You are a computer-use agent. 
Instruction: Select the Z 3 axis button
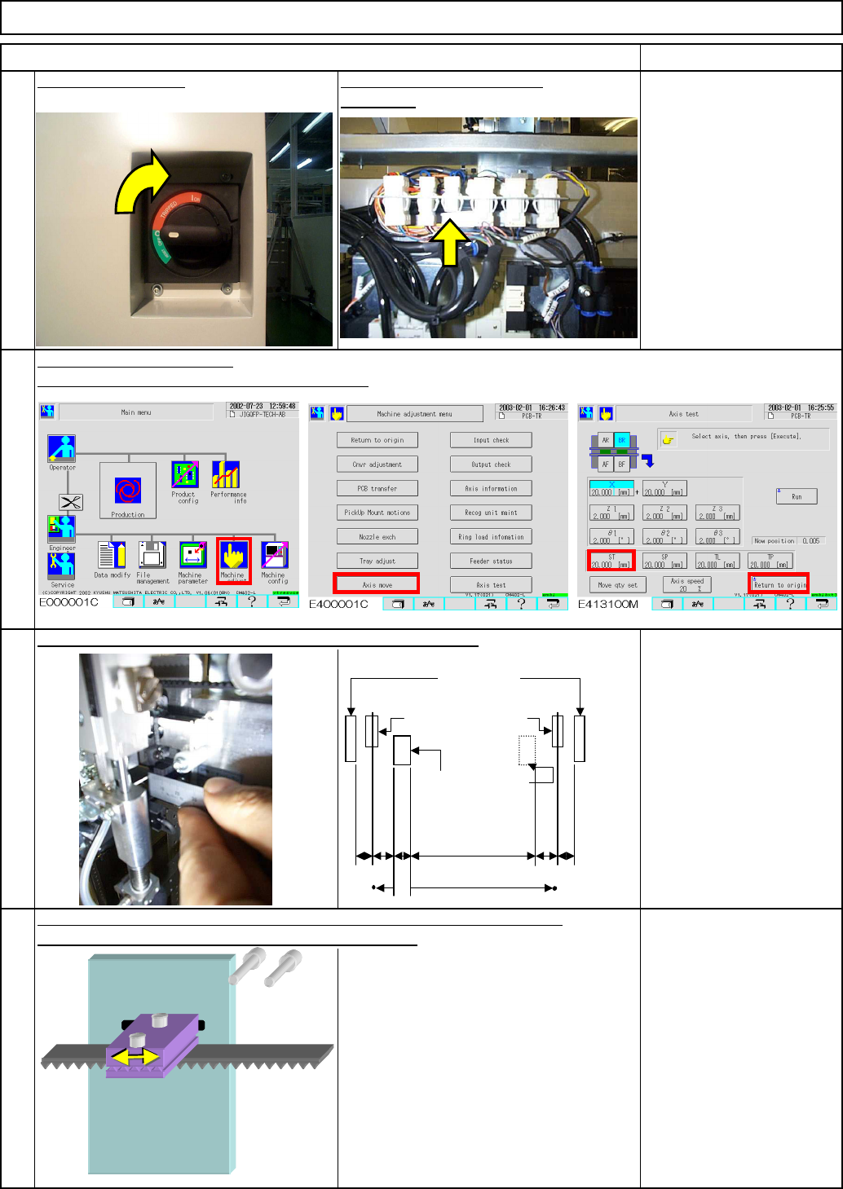coord(717,513)
